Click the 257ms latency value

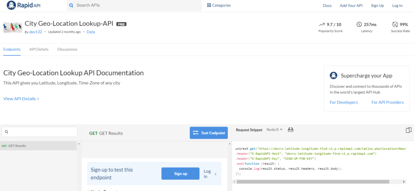click(x=370, y=25)
